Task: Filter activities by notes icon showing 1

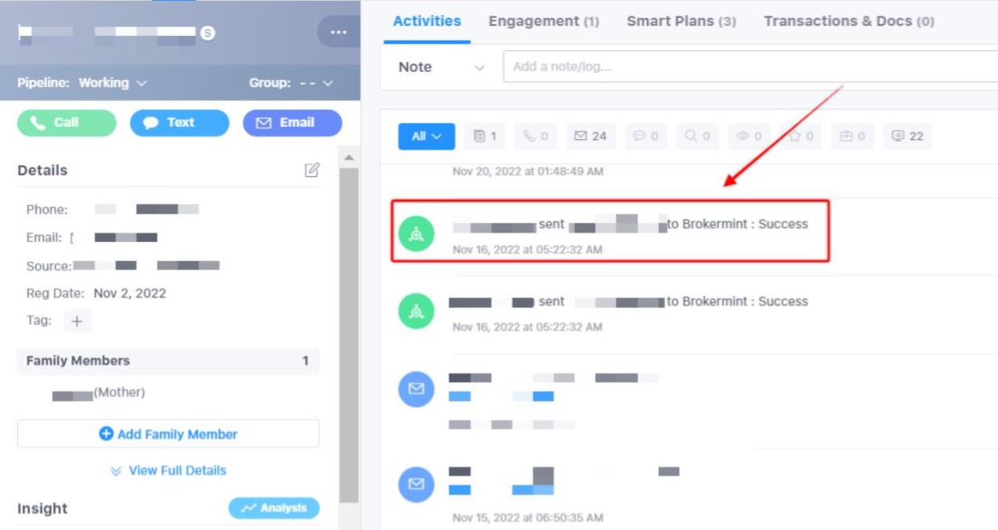Action: point(485,136)
